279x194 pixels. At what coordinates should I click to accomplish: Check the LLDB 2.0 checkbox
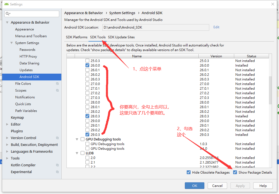(x=87, y=158)
